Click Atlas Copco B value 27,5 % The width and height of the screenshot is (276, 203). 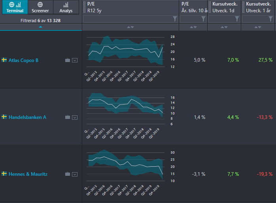(x=265, y=60)
